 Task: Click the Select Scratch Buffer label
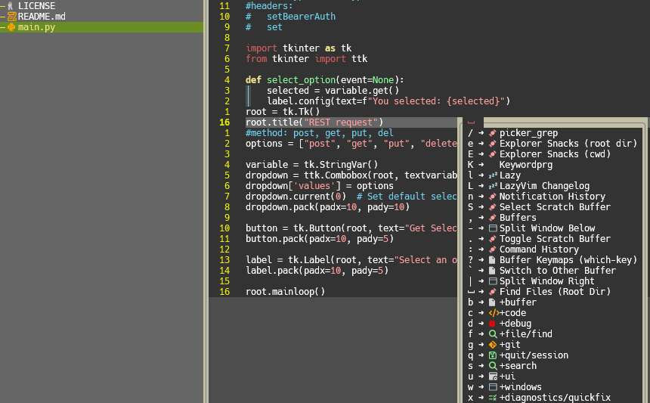[x=555, y=207]
